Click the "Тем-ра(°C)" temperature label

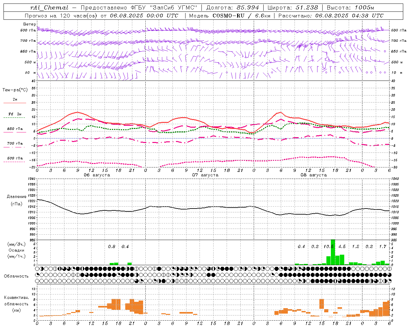tap(15, 90)
